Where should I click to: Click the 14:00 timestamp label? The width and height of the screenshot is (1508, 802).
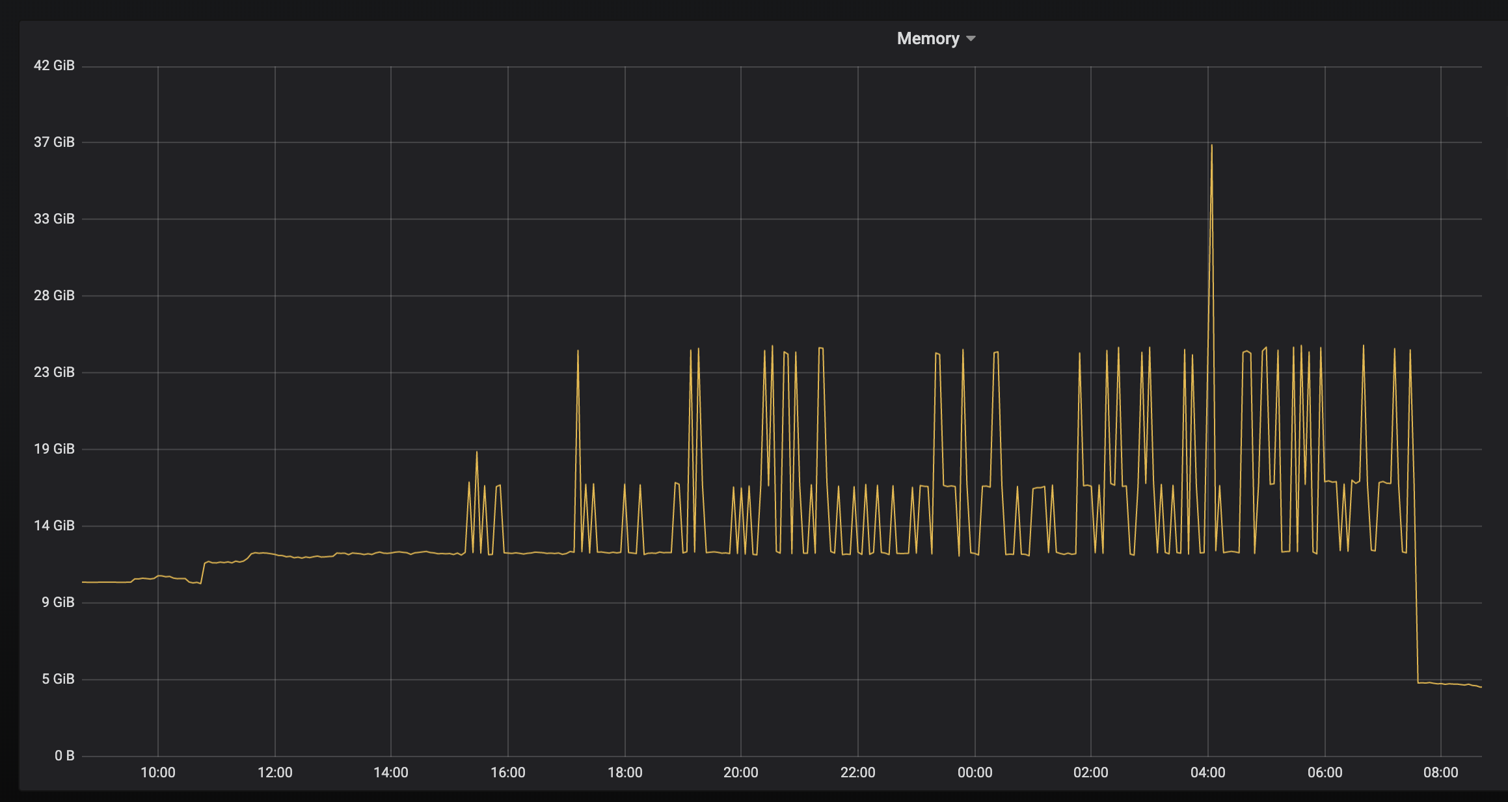coord(392,773)
